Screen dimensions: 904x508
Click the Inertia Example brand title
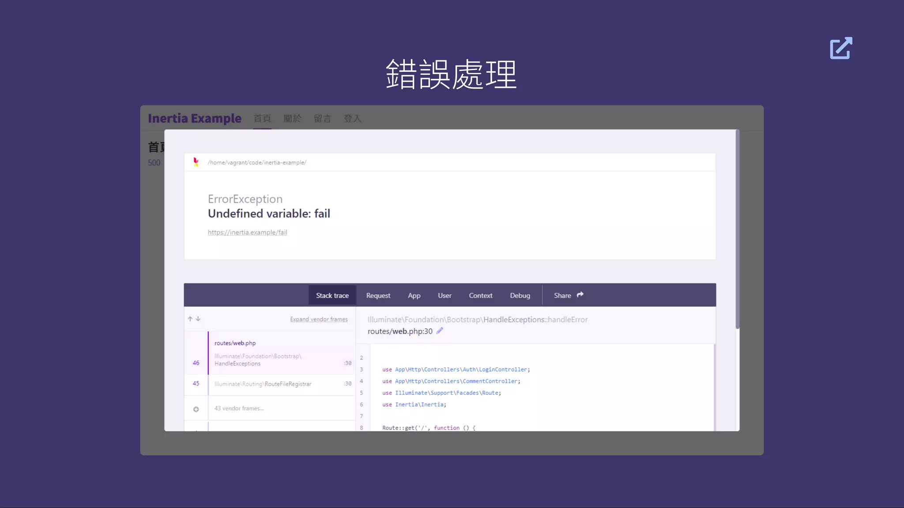(195, 118)
